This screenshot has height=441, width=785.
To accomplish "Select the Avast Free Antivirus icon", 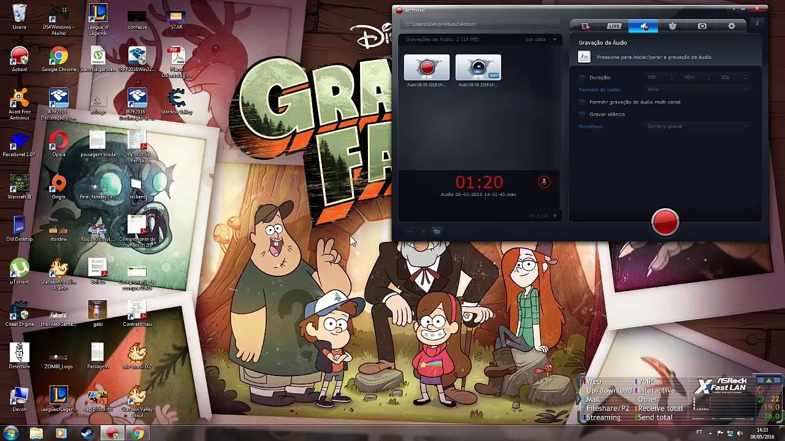I will [x=19, y=104].
